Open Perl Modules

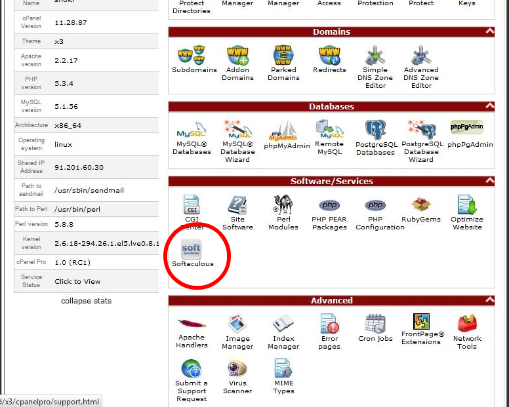(x=283, y=213)
